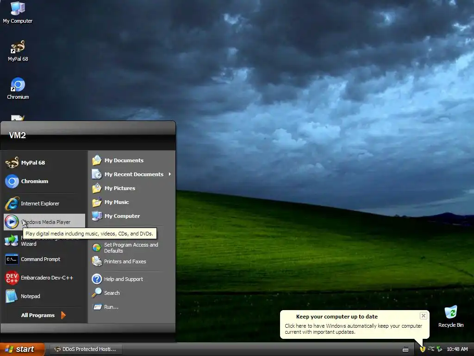Click the Start button
Viewport: 474px width, 356px height.
[22, 349]
